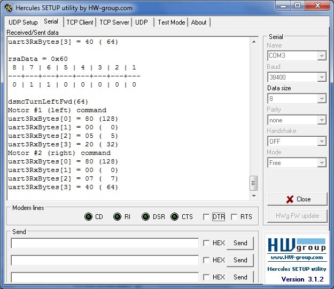
Task: Tick the HEX checkbox for third send line
Action: coord(206,277)
